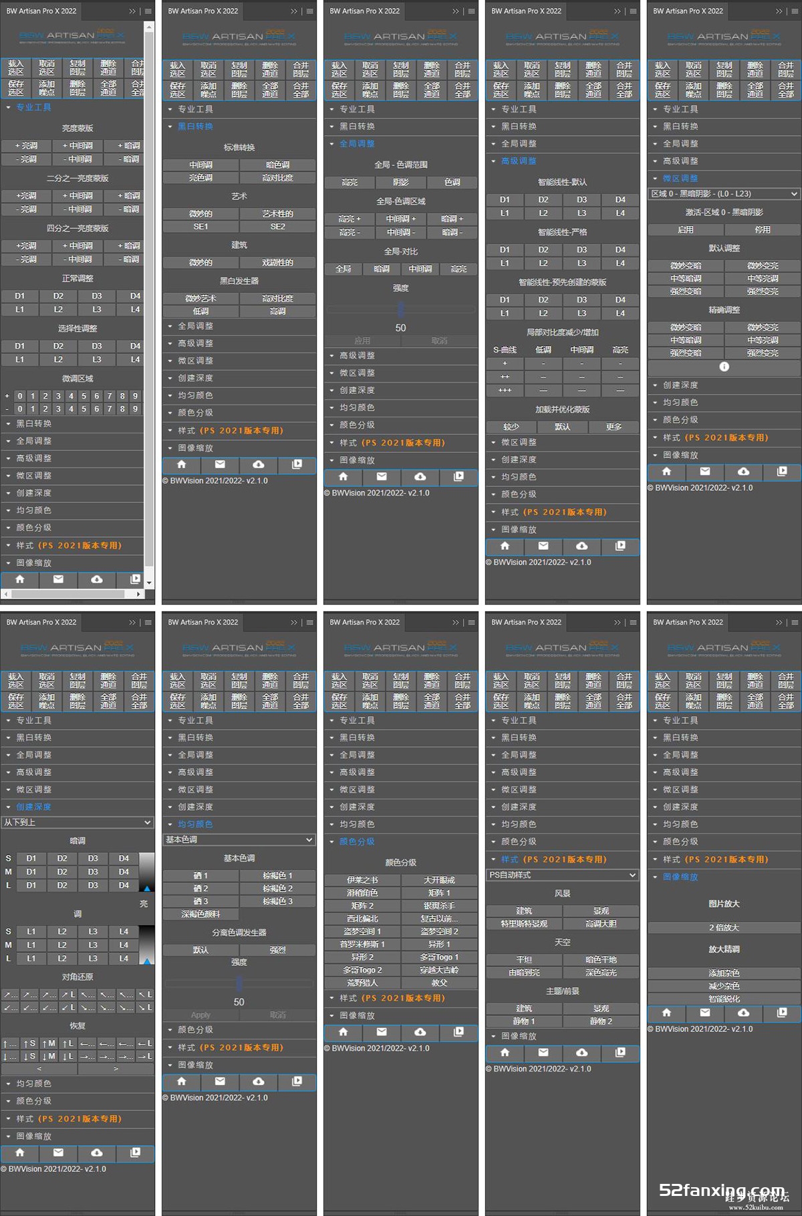
Task: Click the 更多 button under 加载并优化蒙版
Action: [614, 427]
